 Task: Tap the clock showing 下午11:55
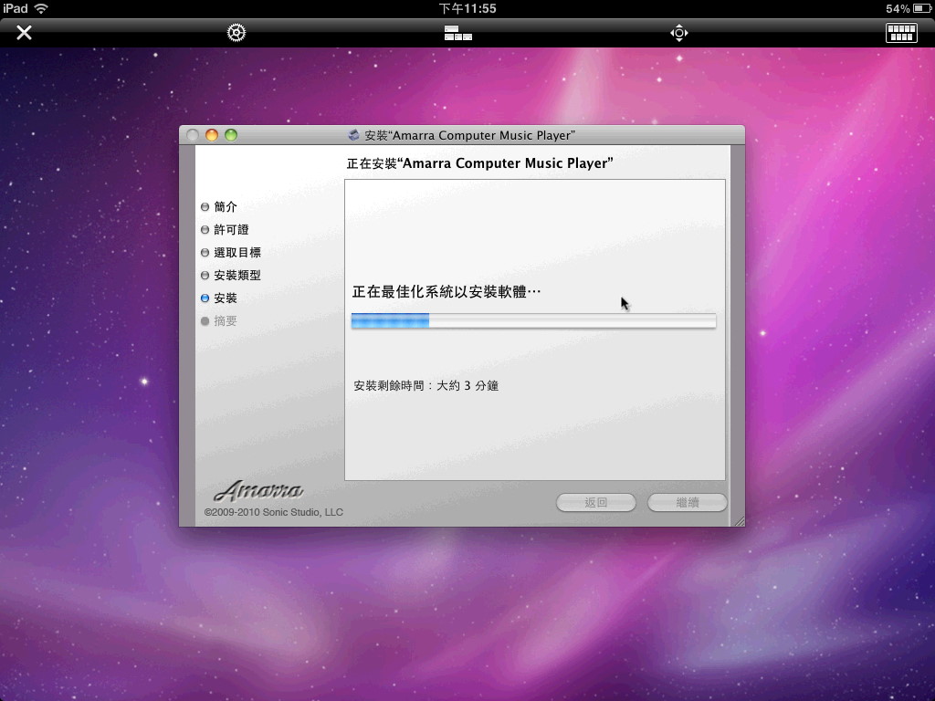click(x=467, y=8)
